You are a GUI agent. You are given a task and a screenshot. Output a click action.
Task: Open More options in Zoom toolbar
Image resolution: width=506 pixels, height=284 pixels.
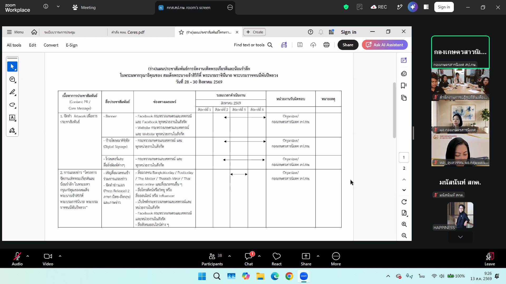pos(336,259)
